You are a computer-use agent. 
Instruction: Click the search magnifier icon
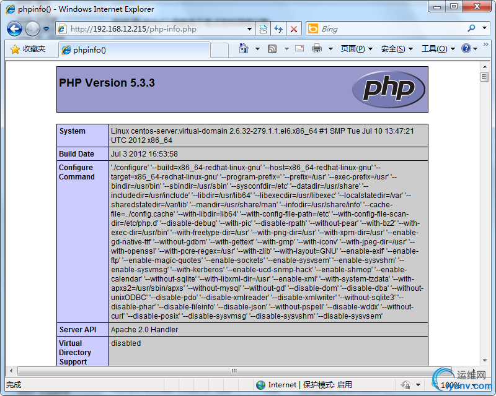click(x=471, y=28)
